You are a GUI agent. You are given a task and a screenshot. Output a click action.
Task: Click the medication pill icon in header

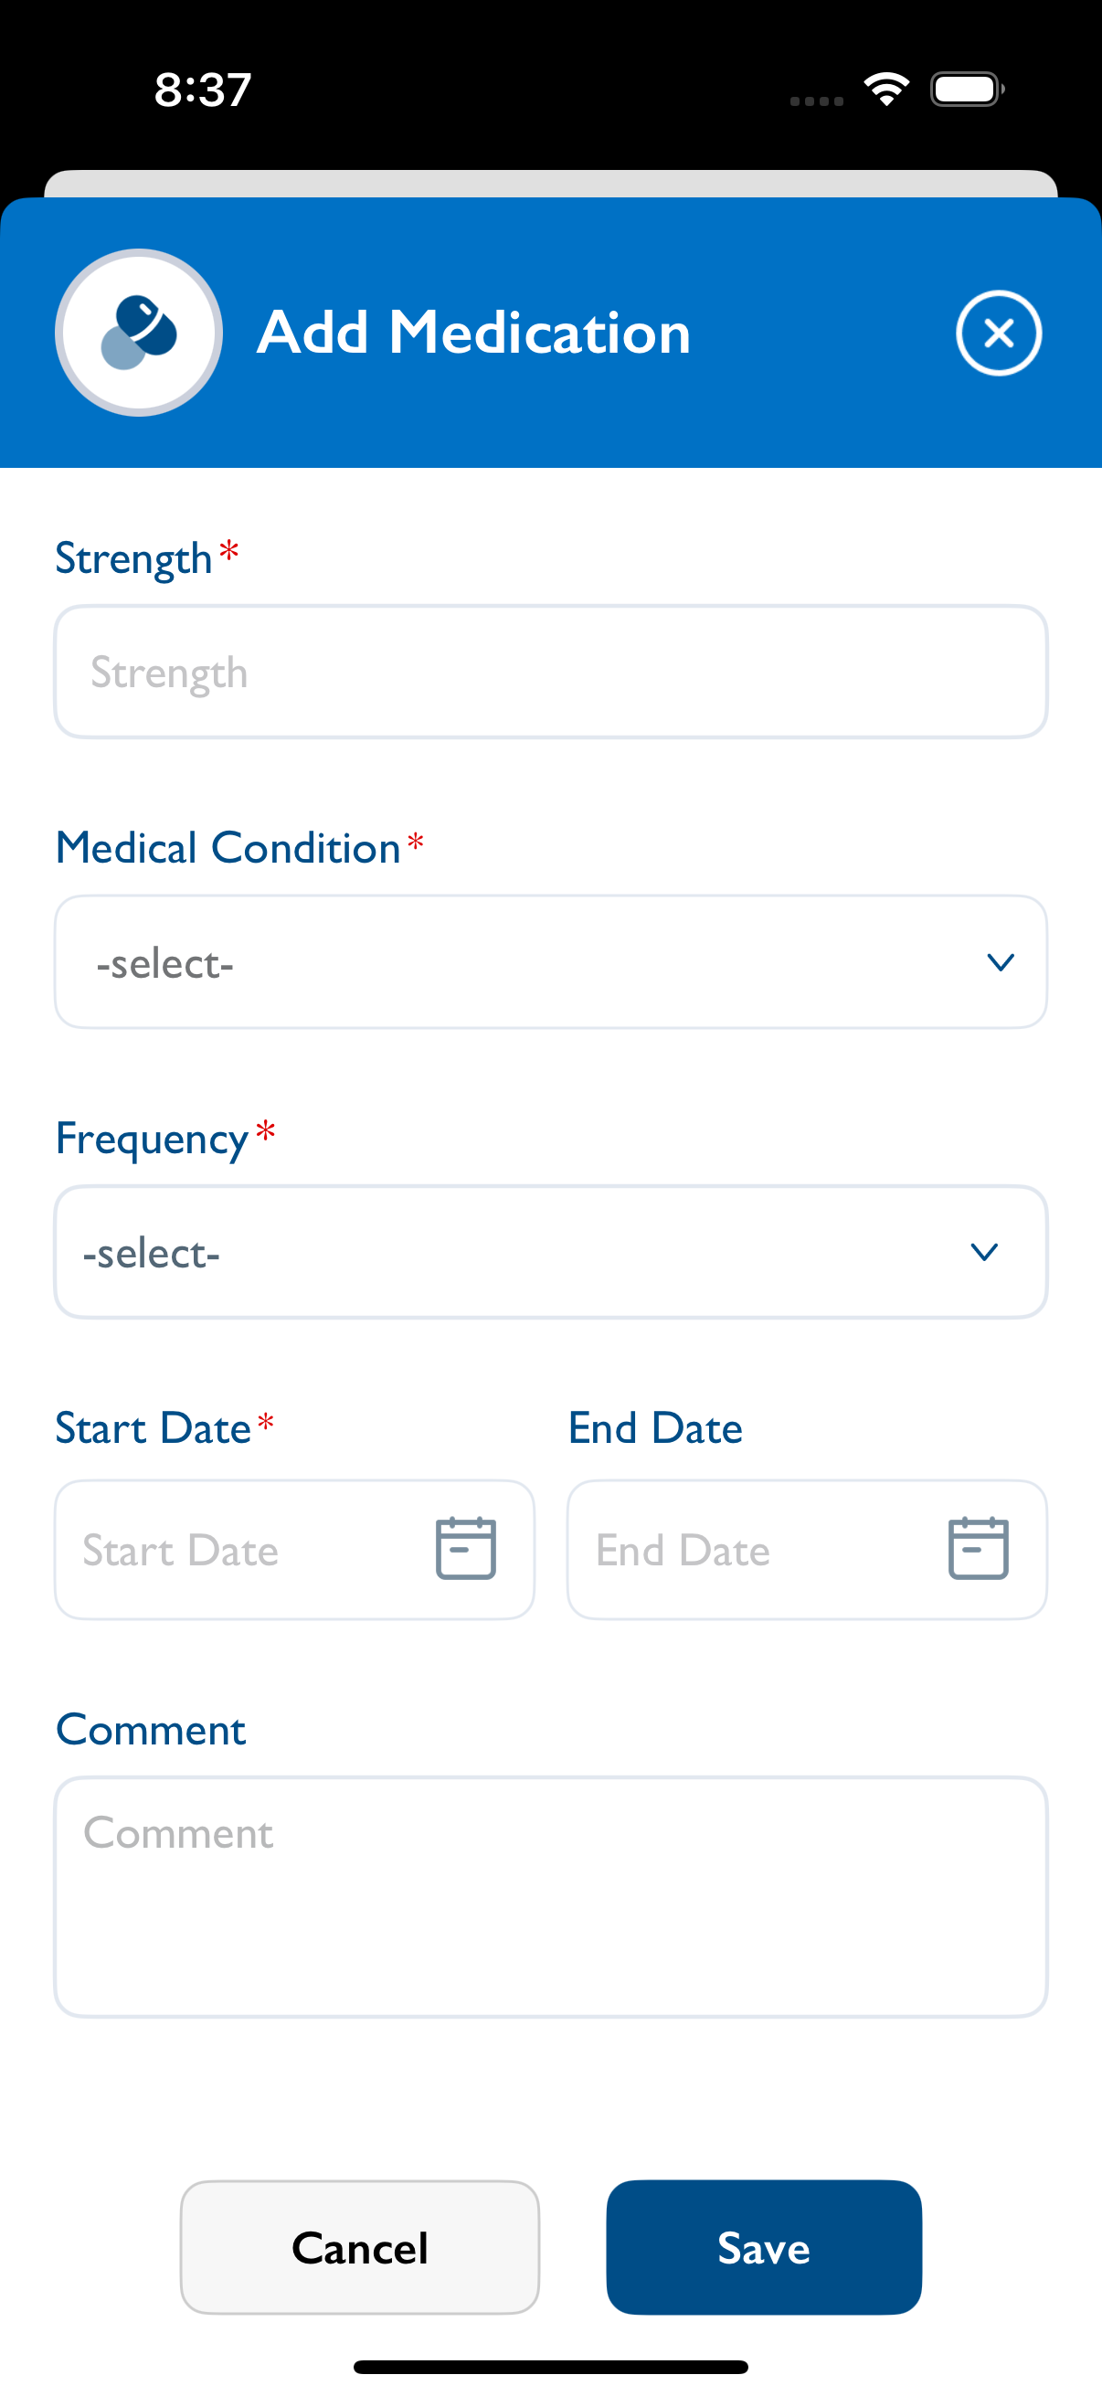tap(139, 333)
